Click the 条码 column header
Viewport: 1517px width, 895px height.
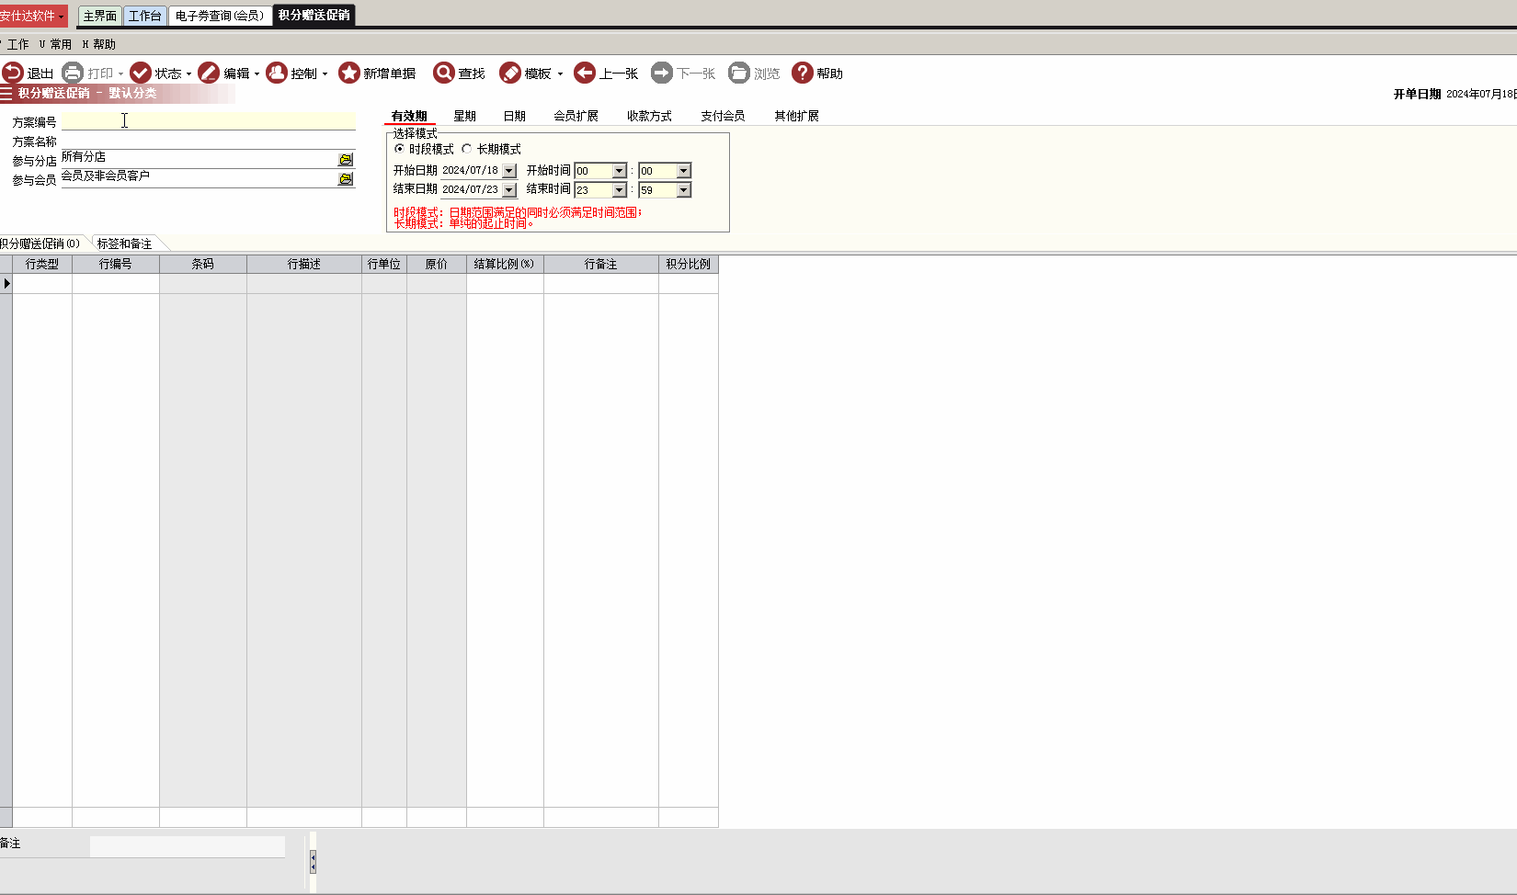203,265
